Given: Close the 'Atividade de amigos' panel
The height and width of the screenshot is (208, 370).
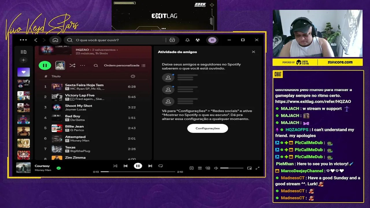Looking at the screenshot, I should click(254, 52).
